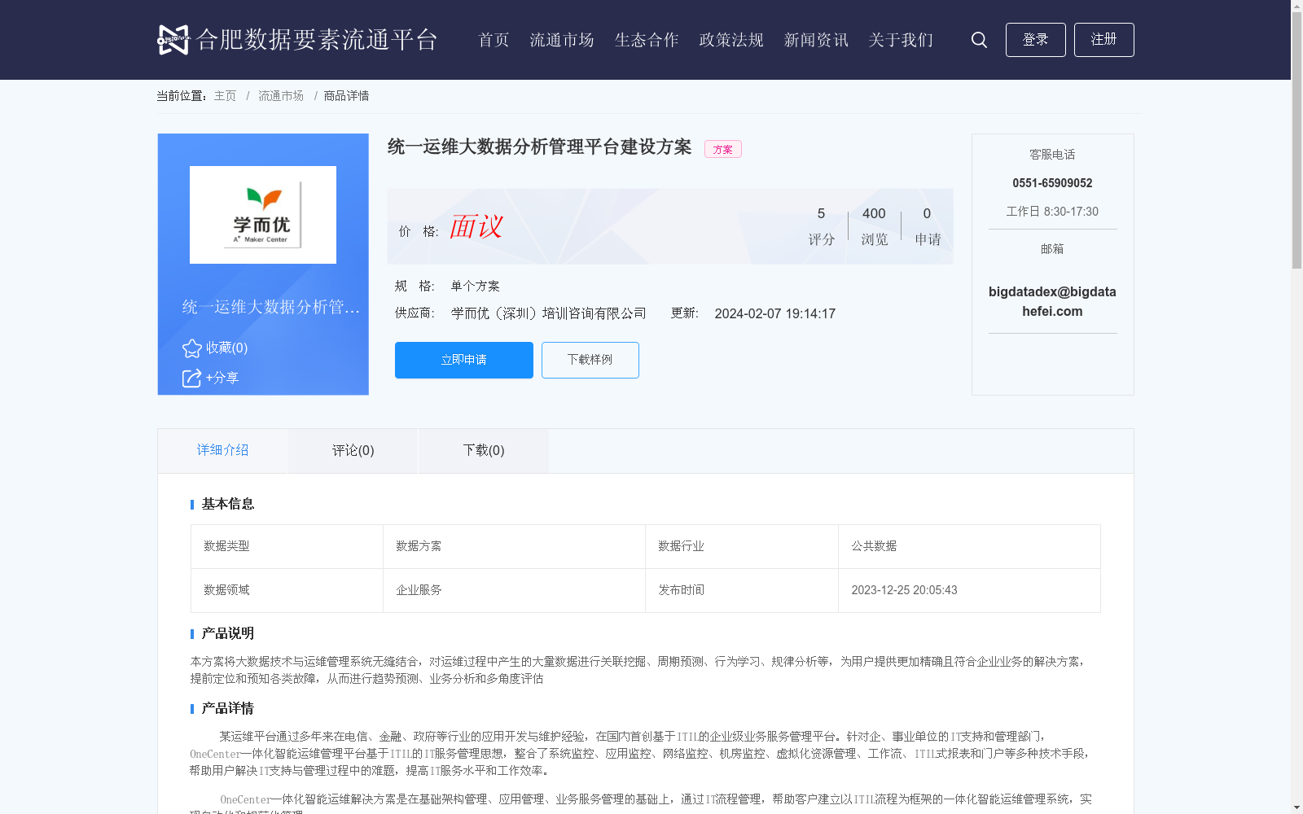Open the 首页 navigation menu
Screen dimensions: 1303x814
pos(494,40)
